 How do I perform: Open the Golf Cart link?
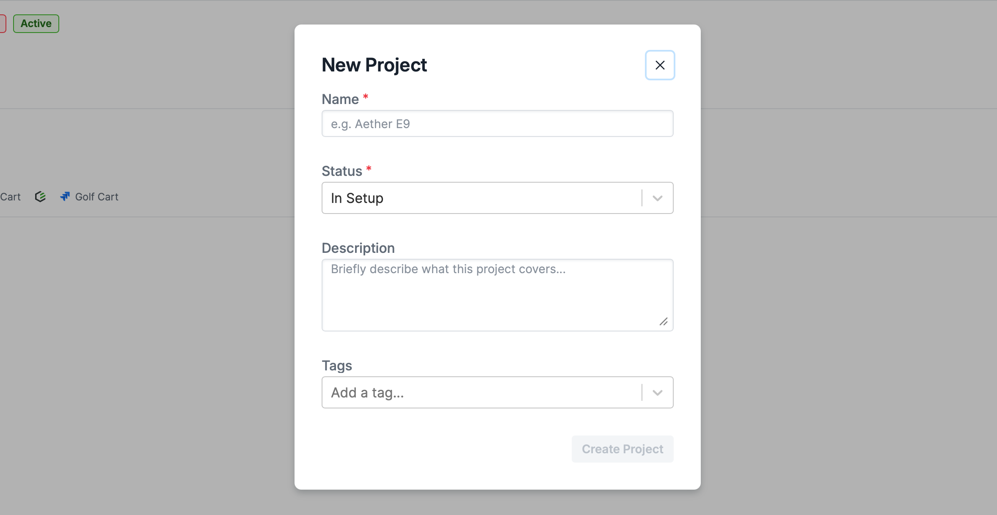coord(96,197)
